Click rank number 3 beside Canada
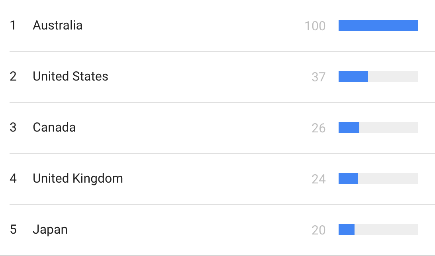Screen dimensions: 435x256 coord(13,128)
